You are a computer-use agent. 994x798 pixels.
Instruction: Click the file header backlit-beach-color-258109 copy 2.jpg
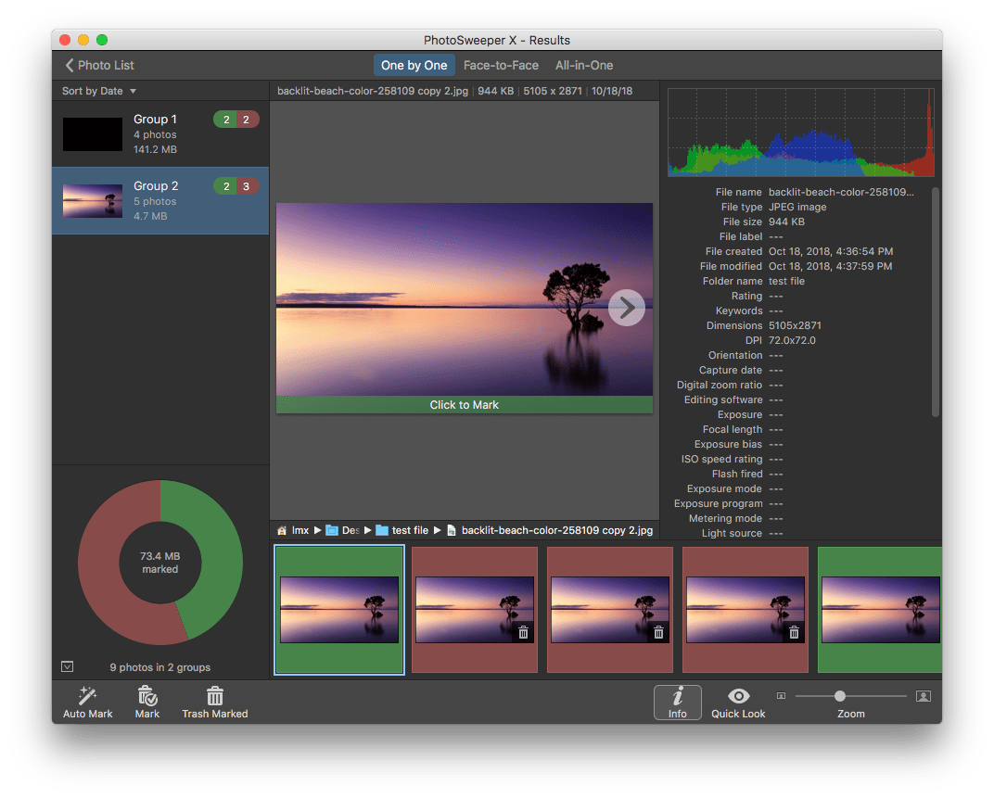[x=373, y=91]
